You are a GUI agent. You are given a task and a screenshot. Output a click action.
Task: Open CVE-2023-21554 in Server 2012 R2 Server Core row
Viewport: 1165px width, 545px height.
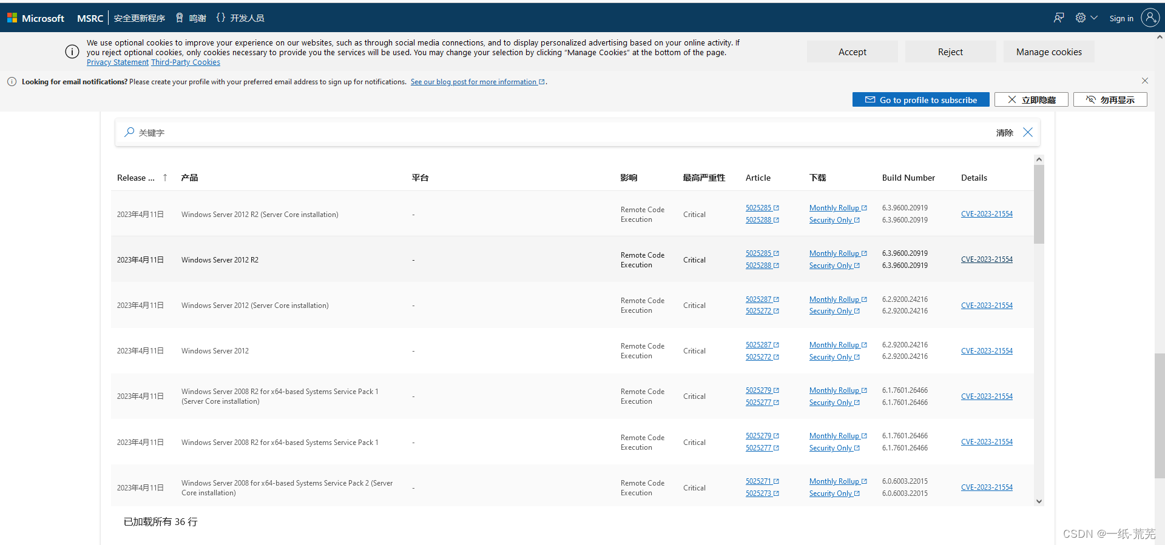(x=987, y=214)
